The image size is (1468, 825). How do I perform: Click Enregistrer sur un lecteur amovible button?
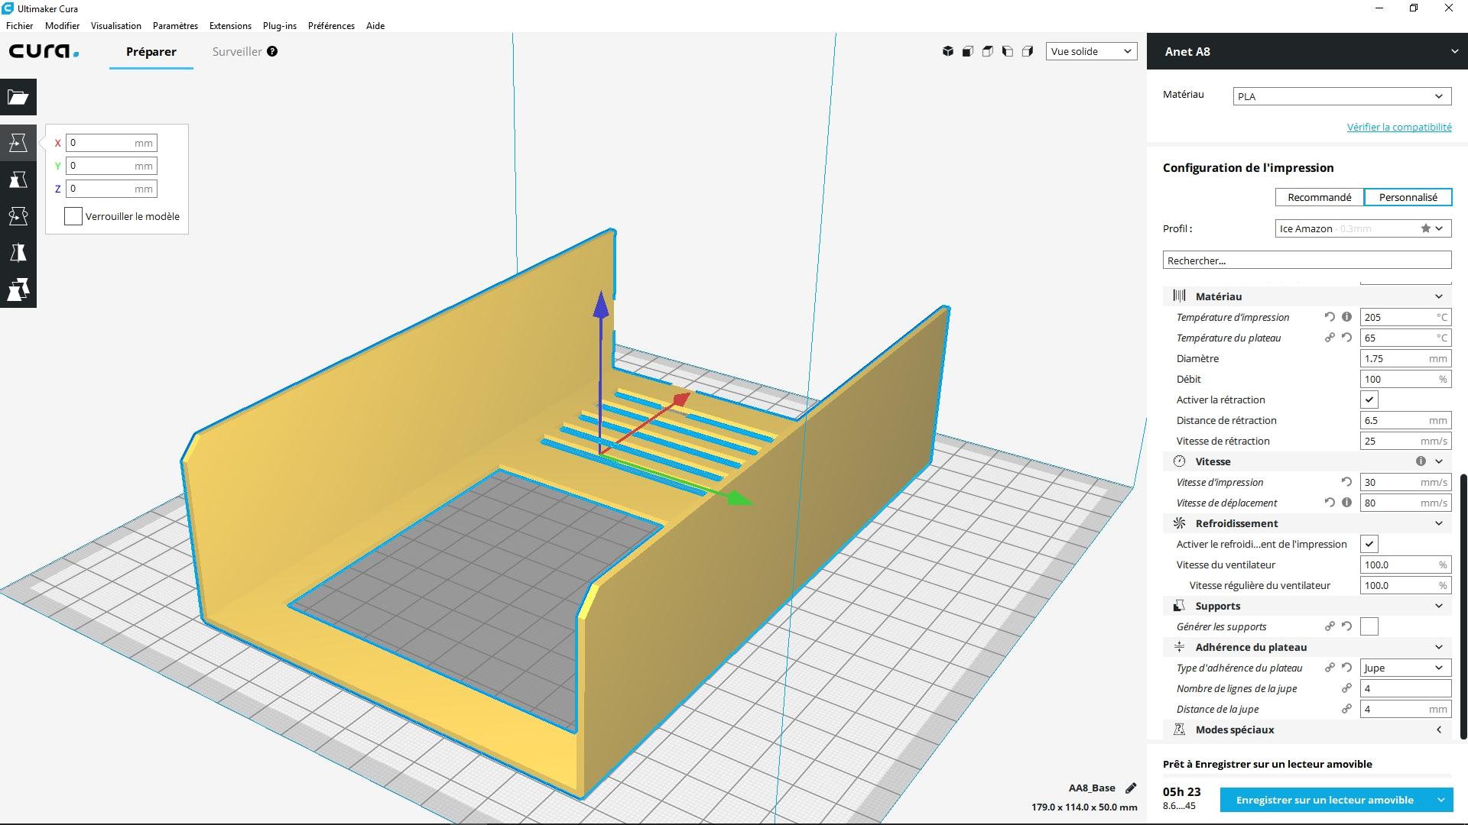tap(1324, 800)
